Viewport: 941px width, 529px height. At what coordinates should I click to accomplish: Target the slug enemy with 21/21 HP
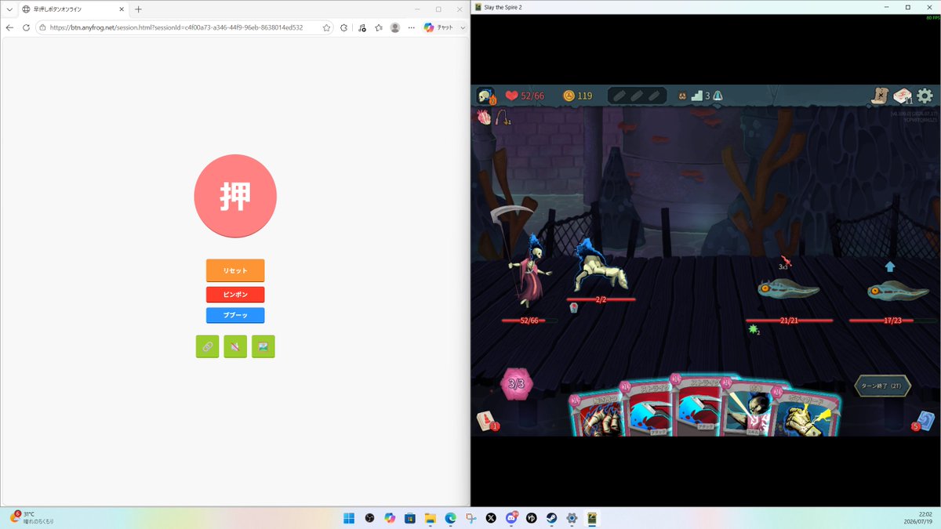(788, 290)
